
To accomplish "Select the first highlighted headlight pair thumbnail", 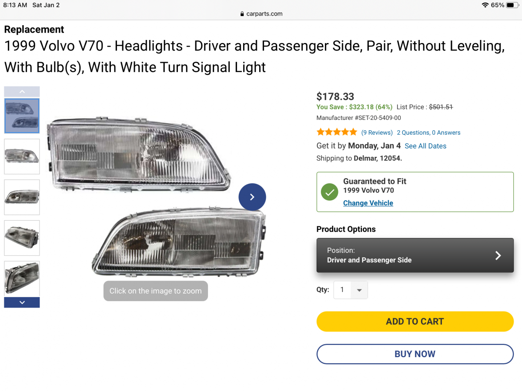I will coord(22,116).
